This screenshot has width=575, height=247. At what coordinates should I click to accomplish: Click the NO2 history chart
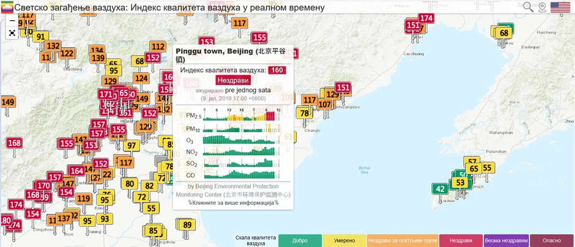coord(241,150)
